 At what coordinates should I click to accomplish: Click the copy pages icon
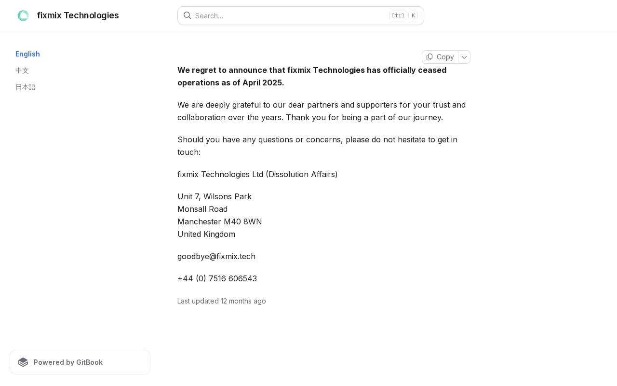click(x=429, y=57)
